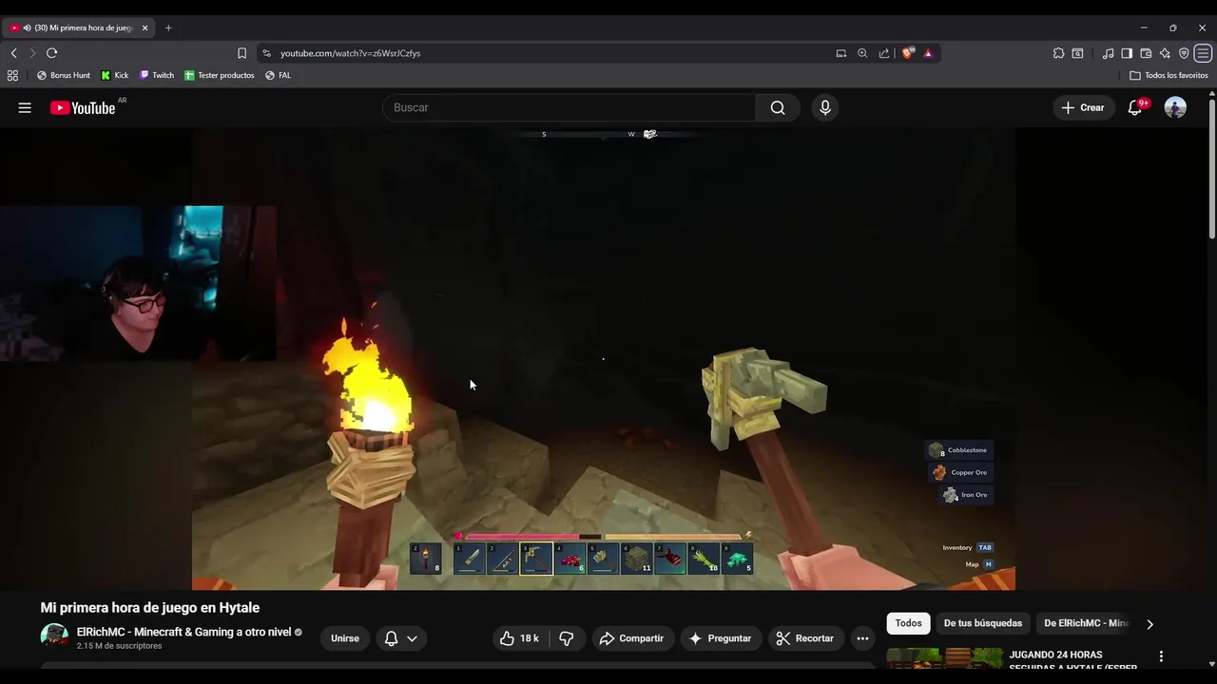Open the tab search window icon
1217x684 pixels.
[1077, 53]
